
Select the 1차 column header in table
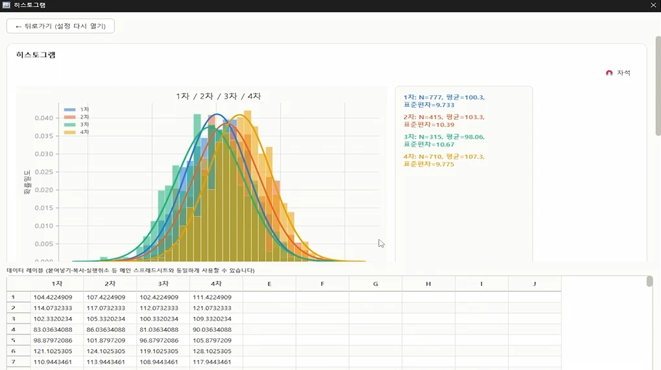tap(57, 284)
